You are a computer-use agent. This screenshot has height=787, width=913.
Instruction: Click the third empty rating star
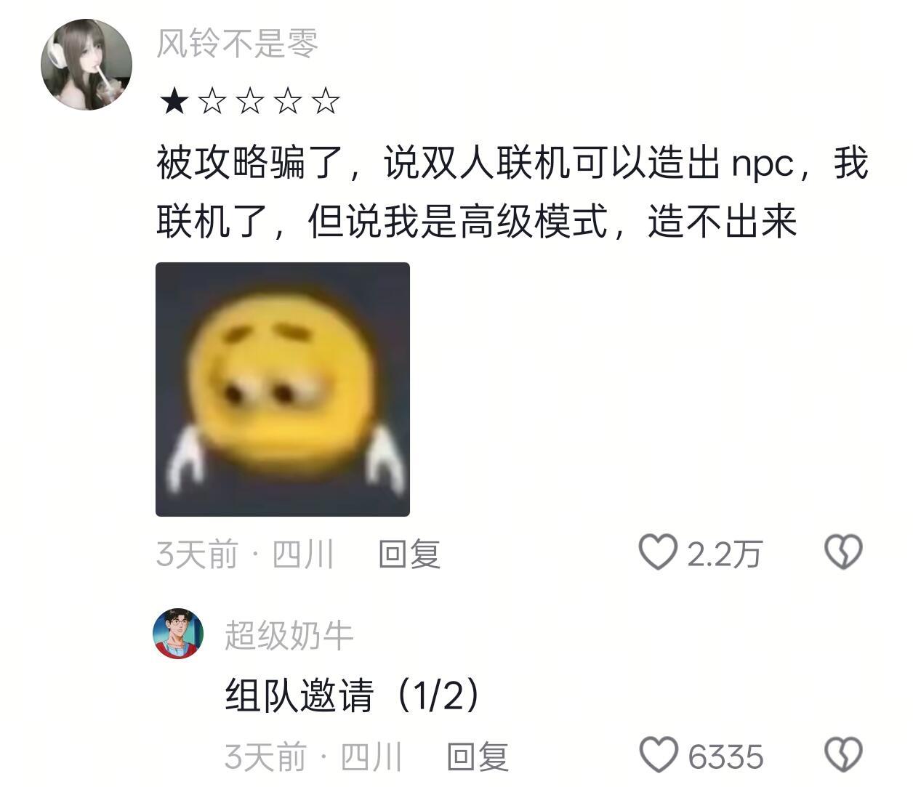[x=249, y=101]
